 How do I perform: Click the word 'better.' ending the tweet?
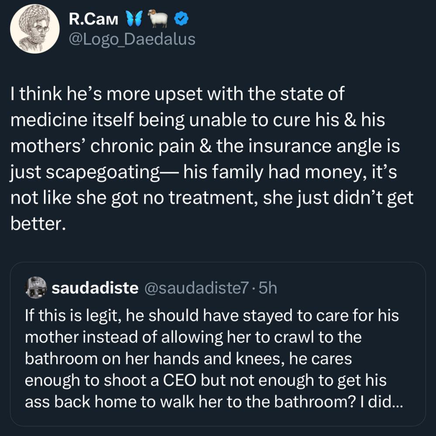pos(38,224)
